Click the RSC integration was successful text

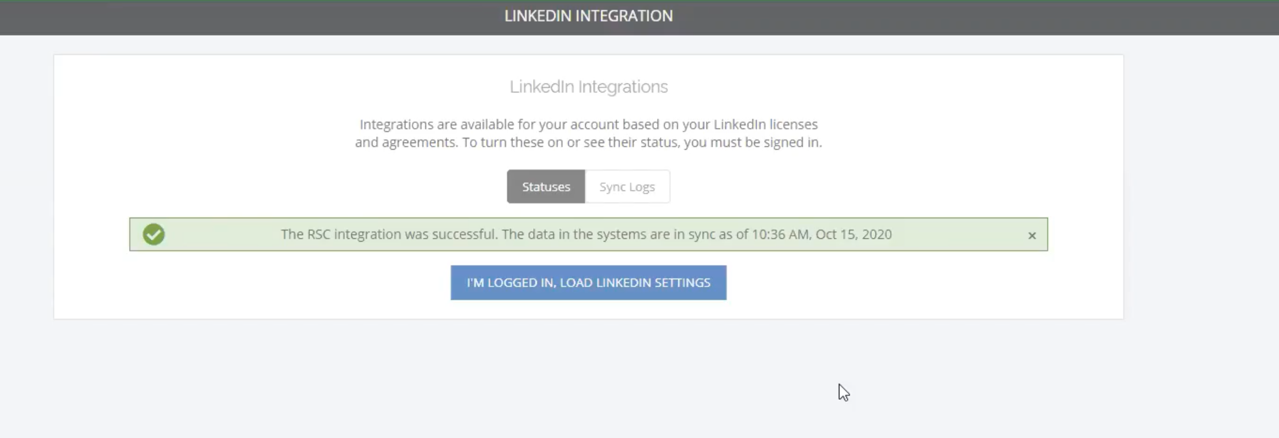point(389,235)
